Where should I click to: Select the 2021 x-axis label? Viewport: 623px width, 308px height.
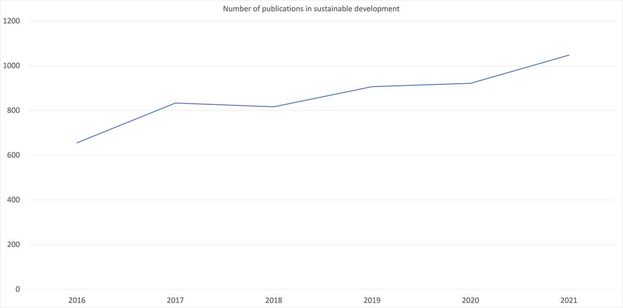coord(569,300)
